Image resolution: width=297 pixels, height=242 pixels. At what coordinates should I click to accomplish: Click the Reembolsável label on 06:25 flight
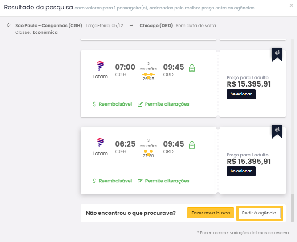(115, 181)
